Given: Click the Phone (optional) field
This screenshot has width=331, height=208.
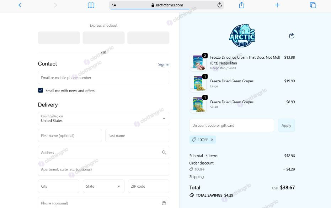Looking at the screenshot, I should tap(103, 203).
